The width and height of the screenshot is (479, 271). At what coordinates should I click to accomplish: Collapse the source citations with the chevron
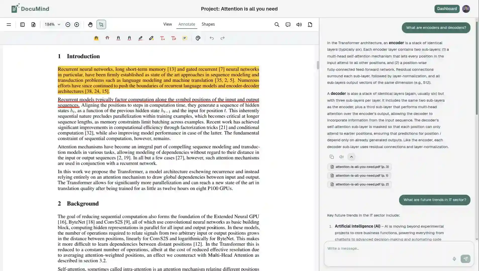point(351,157)
